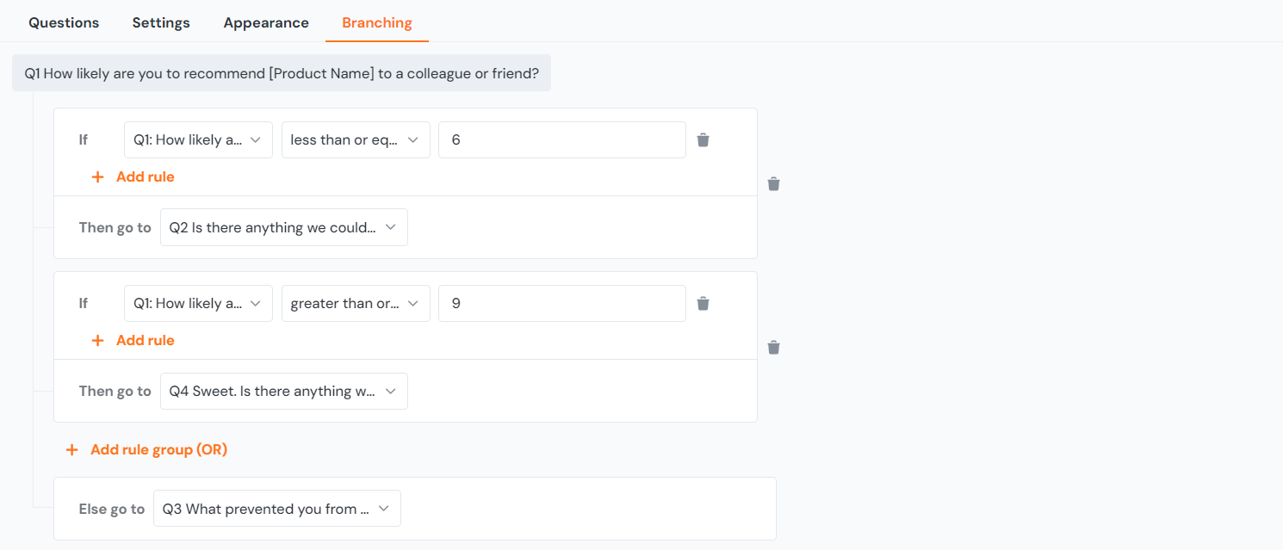Open the Appearance tab
The width and height of the screenshot is (1283, 550).
click(x=266, y=22)
